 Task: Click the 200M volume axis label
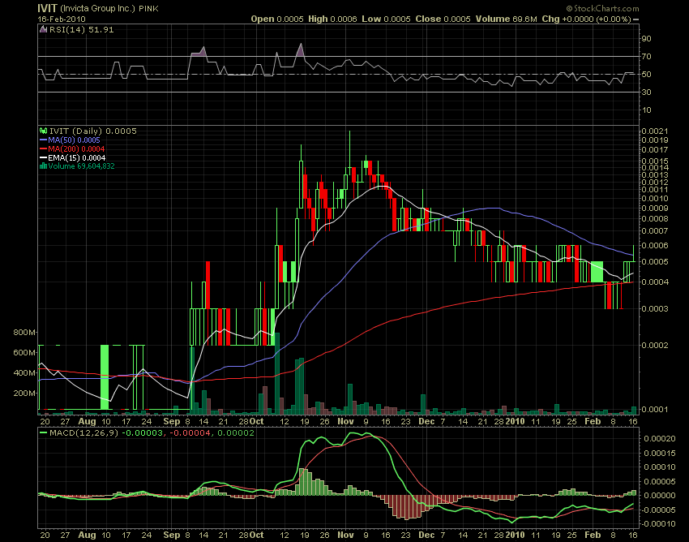24,393
